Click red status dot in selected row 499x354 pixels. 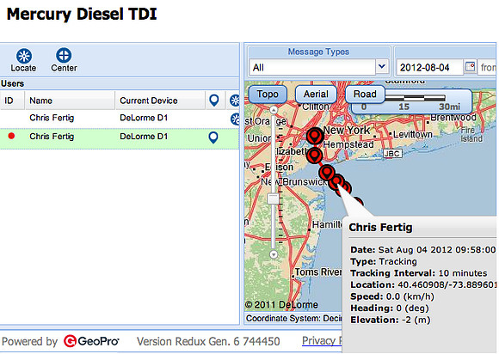(11, 136)
